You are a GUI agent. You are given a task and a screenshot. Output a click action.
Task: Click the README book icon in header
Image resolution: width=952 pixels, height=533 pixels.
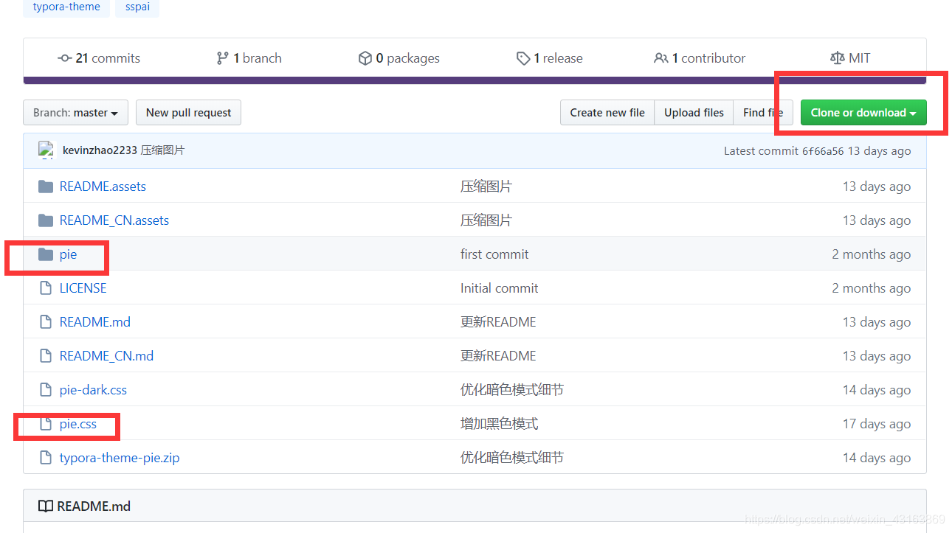(46, 506)
